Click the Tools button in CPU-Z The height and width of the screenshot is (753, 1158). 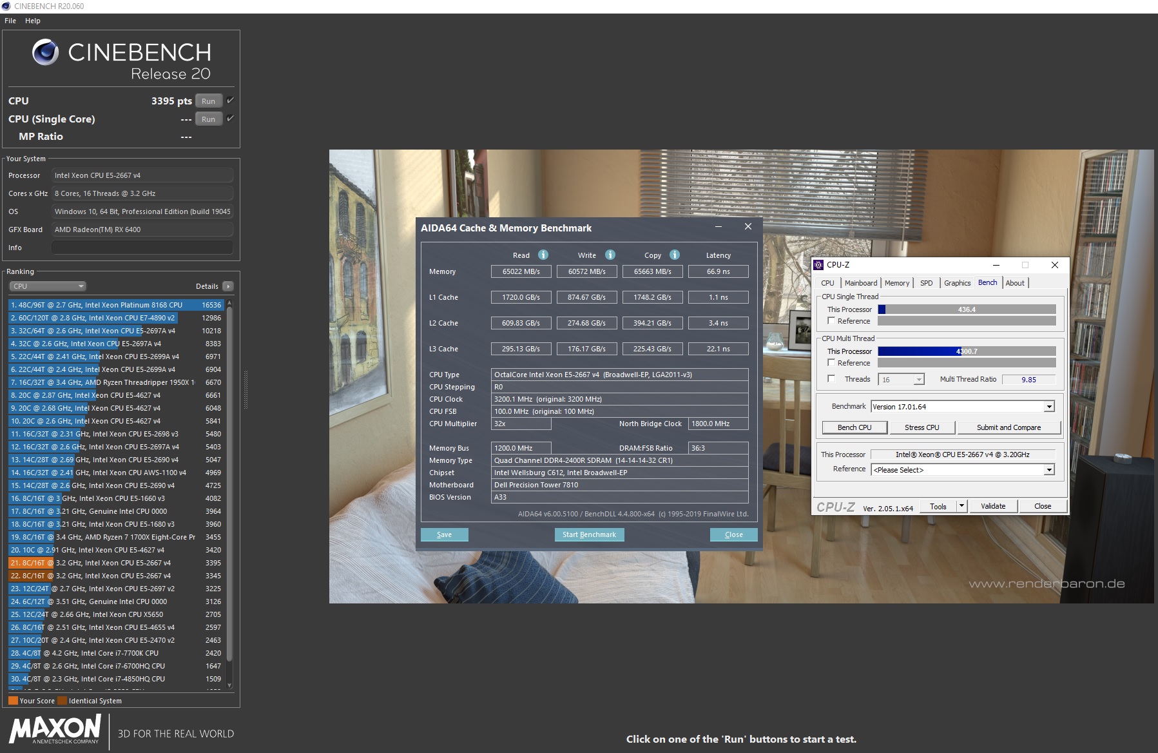coord(938,506)
